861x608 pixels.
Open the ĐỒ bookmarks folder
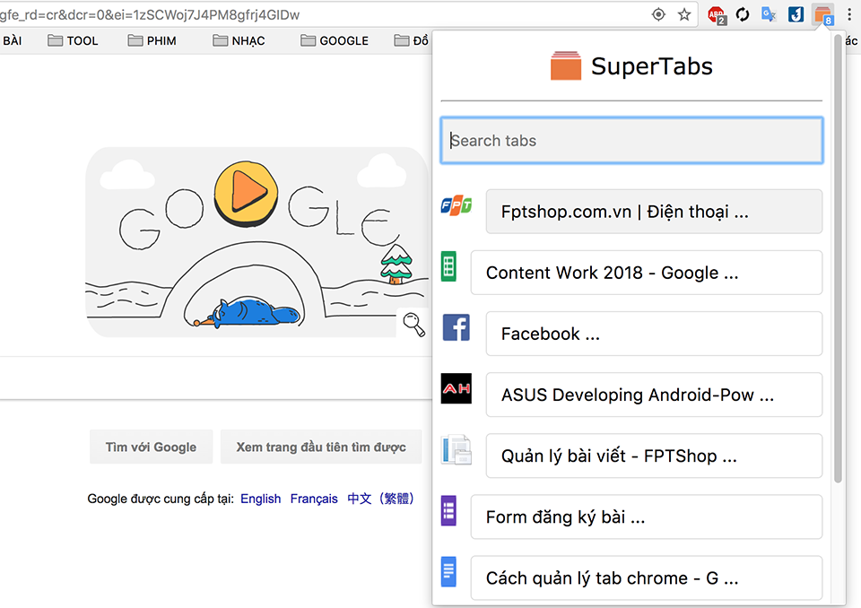click(412, 40)
